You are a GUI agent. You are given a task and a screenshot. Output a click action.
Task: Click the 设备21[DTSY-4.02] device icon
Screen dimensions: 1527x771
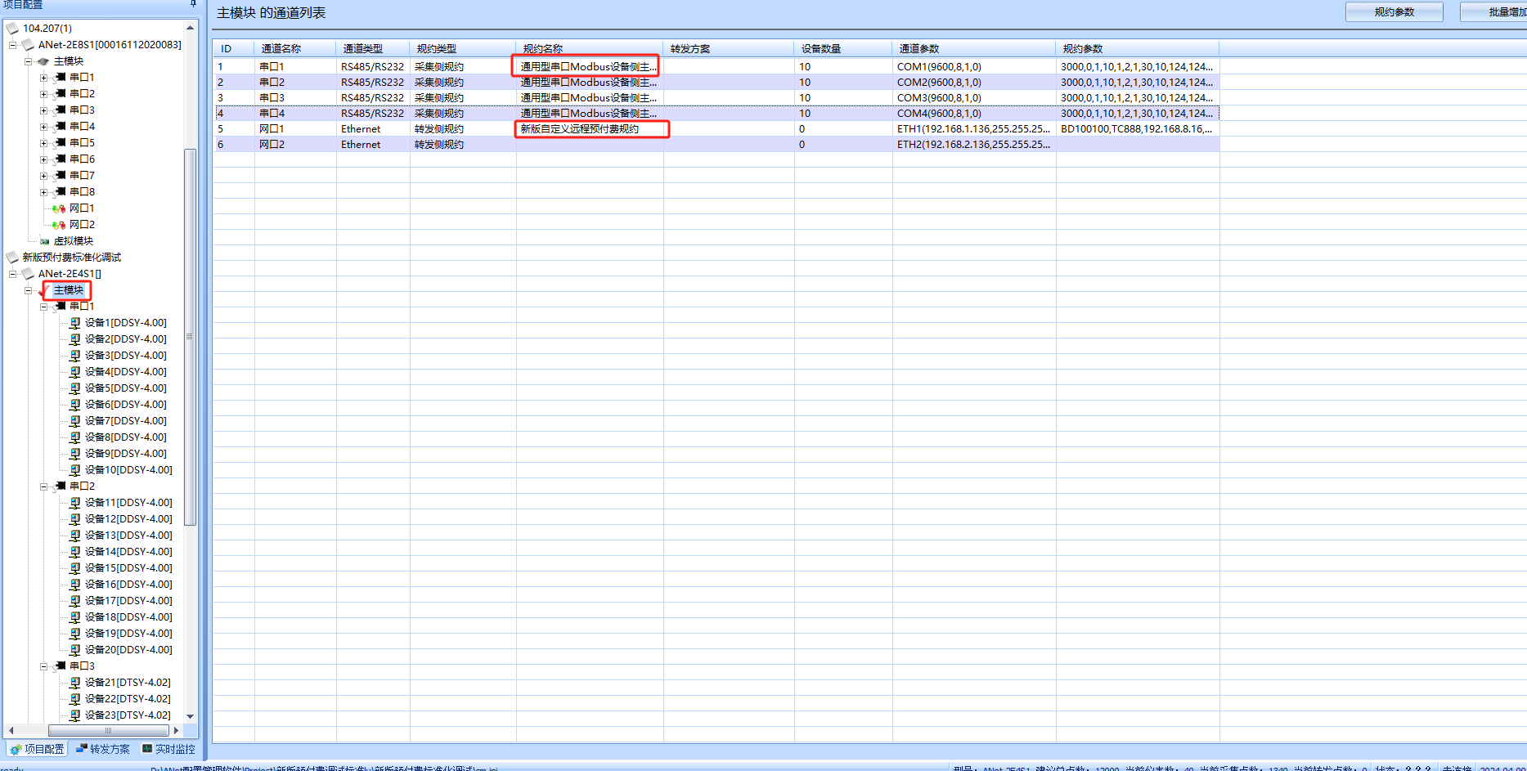click(x=75, y=683)
